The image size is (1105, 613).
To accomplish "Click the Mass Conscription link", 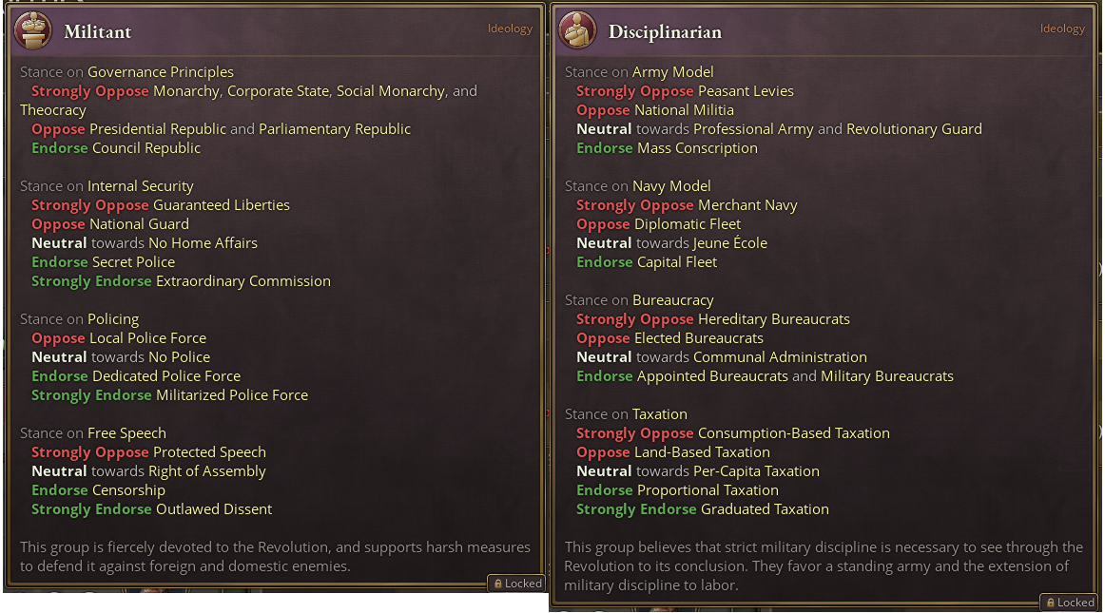I will [x=698, y=148].
